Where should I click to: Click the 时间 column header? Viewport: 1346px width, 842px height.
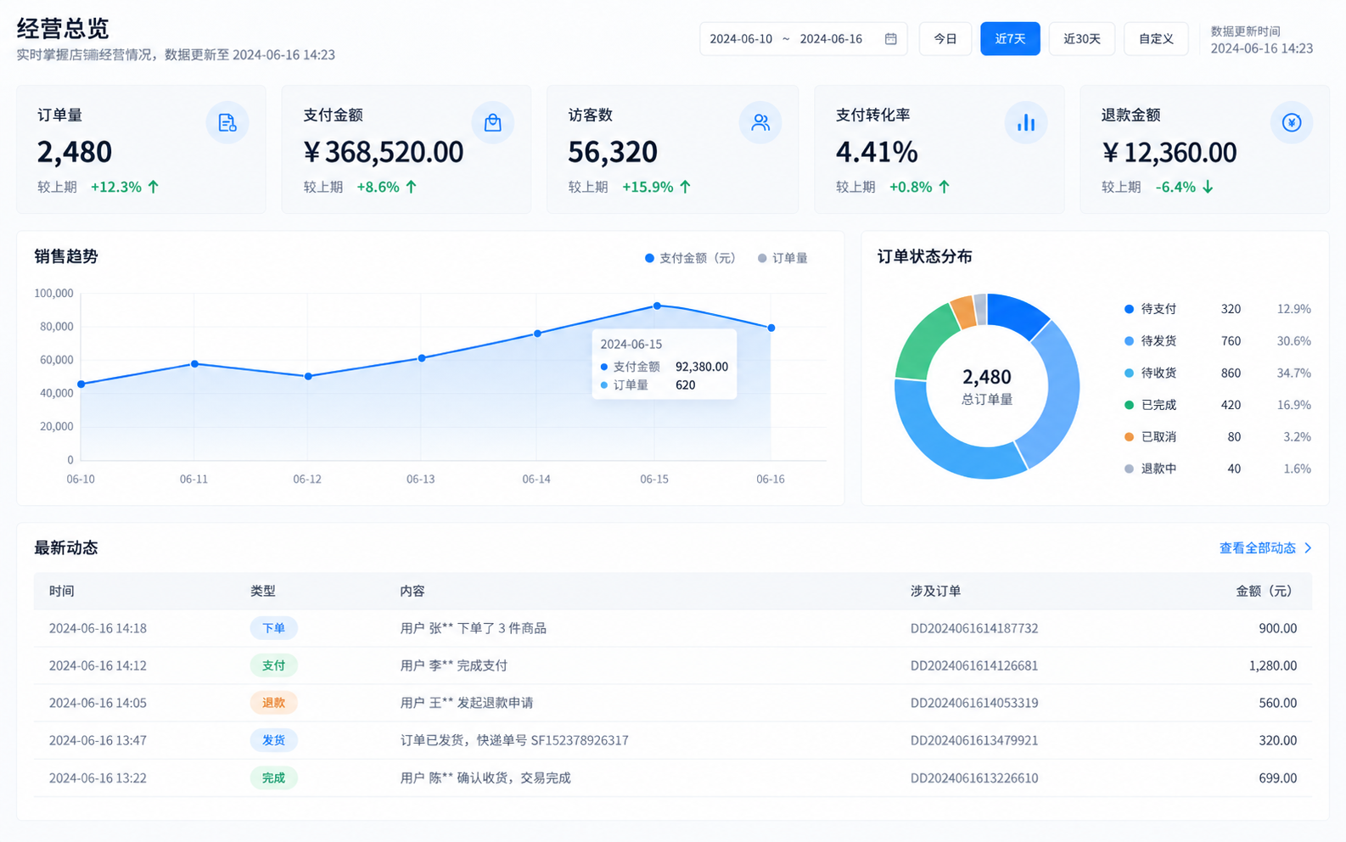(61, 592)
